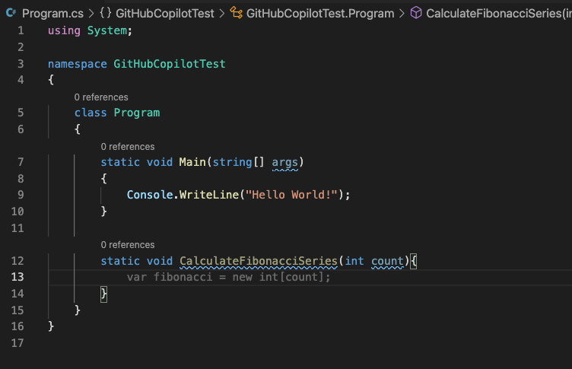Click line number 7 in gutter
Image resolution: width=572 pixels, height=369 pixels.
pyautogui.click(x=21, y=162)
